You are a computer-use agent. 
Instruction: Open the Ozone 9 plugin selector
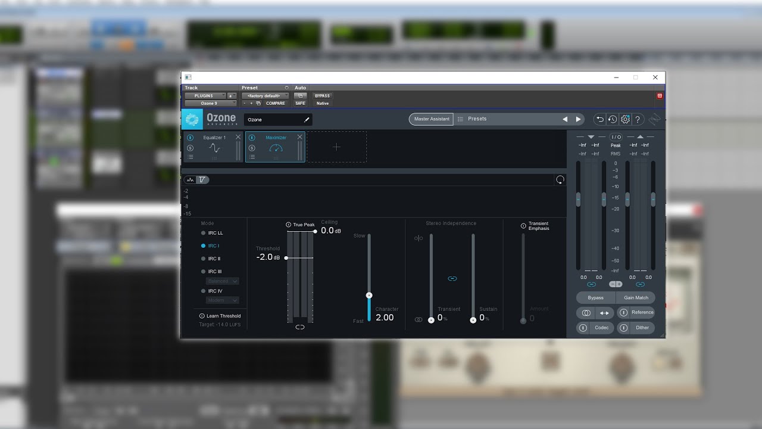point(210,103)
